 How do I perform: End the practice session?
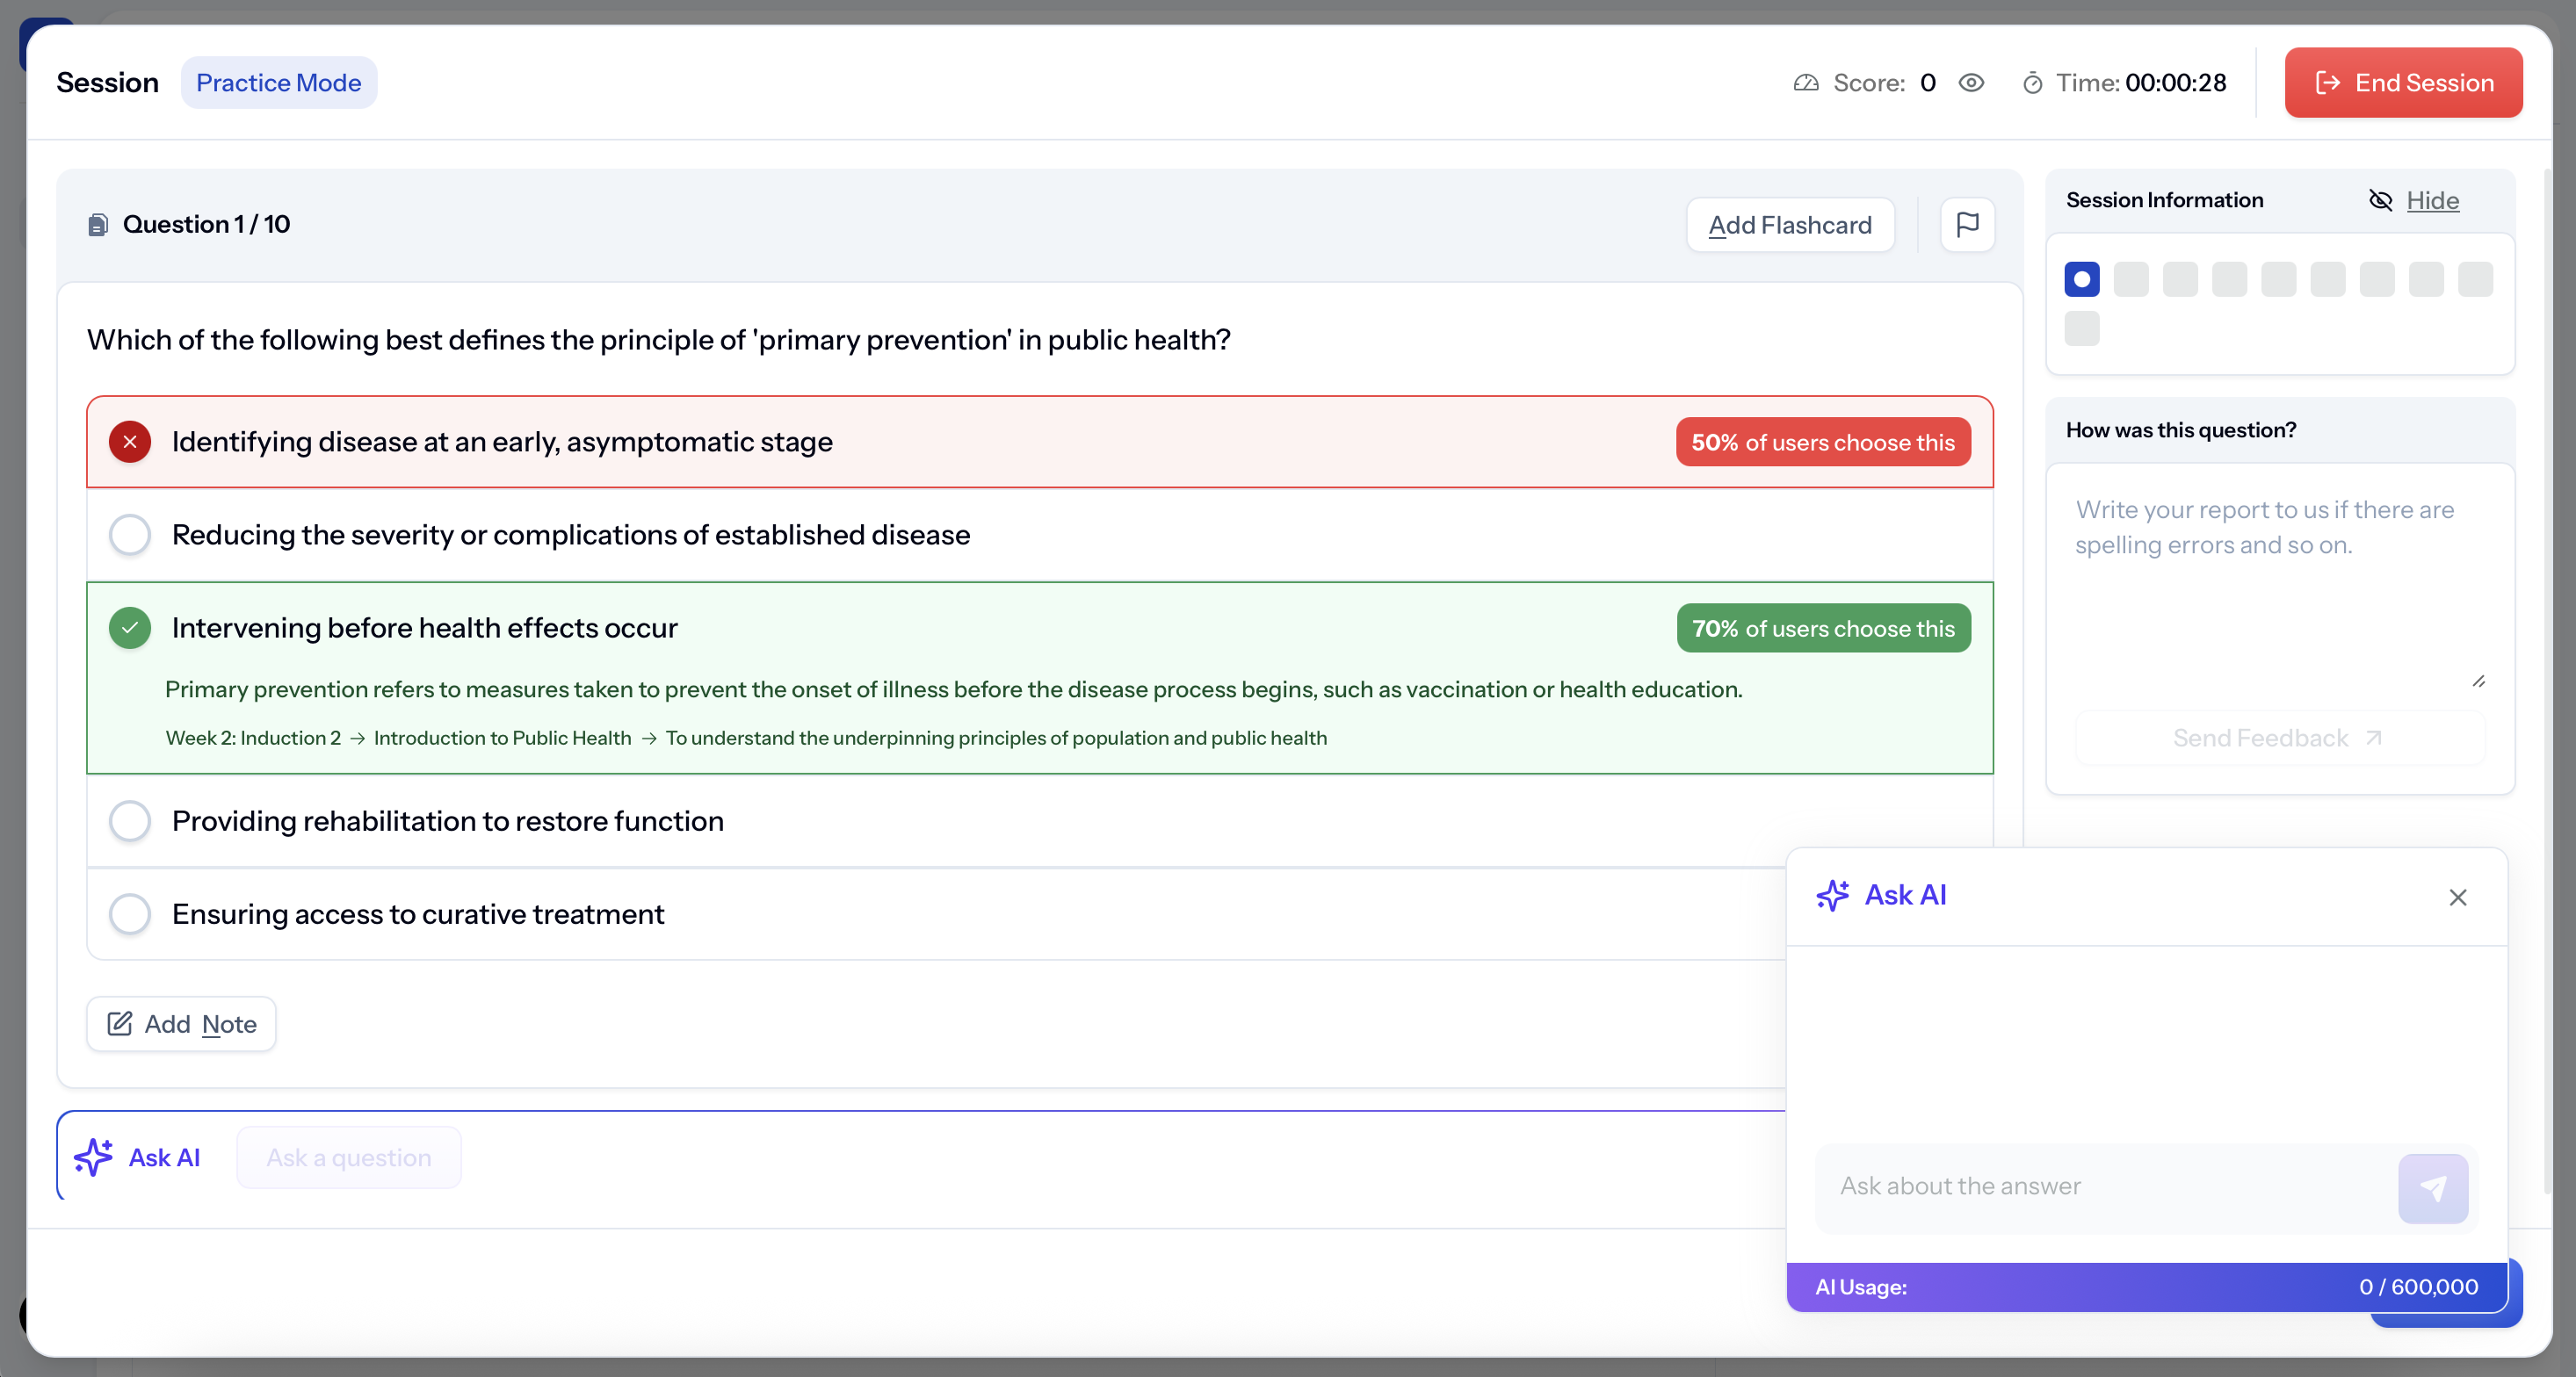click(2402, 83)
